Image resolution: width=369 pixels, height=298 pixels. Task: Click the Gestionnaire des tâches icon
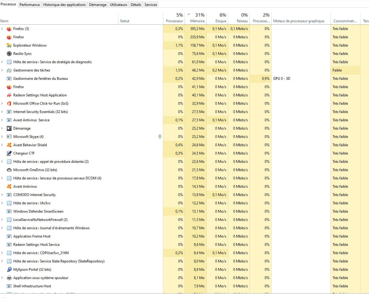point(9,70)
